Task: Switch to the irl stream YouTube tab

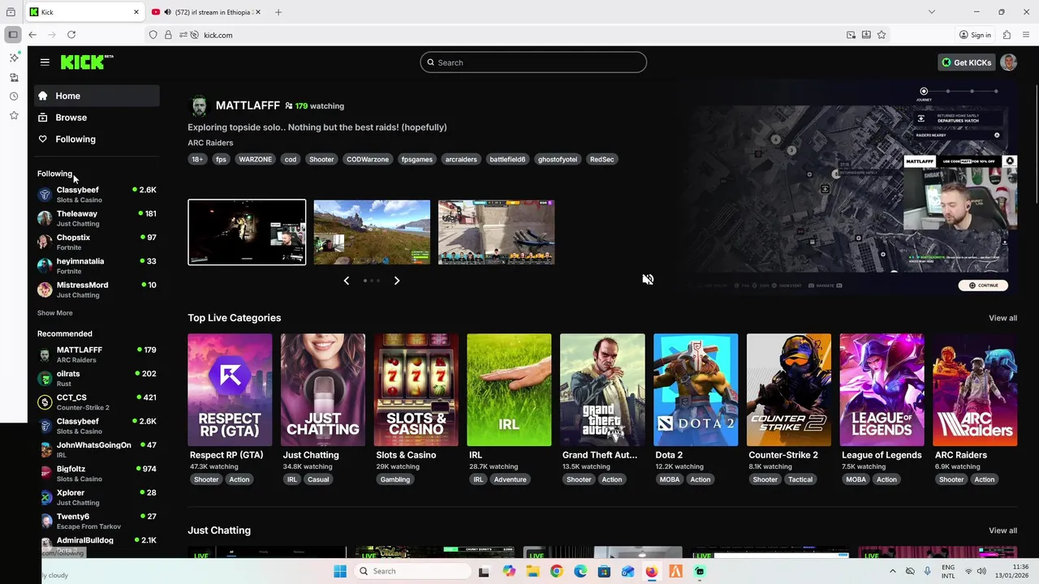Action: point(207,12)
